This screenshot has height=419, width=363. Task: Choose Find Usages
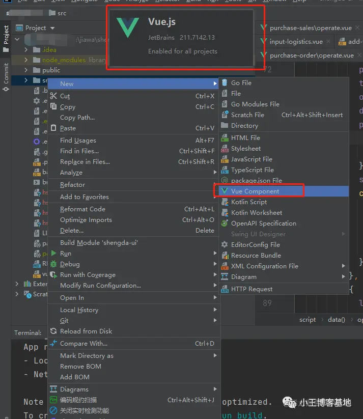coord(134,141)
